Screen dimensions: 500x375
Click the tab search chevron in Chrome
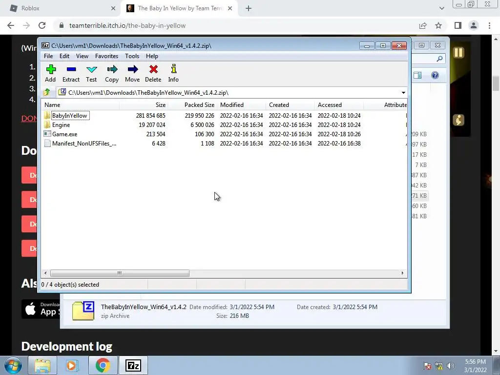pos(441,8)
